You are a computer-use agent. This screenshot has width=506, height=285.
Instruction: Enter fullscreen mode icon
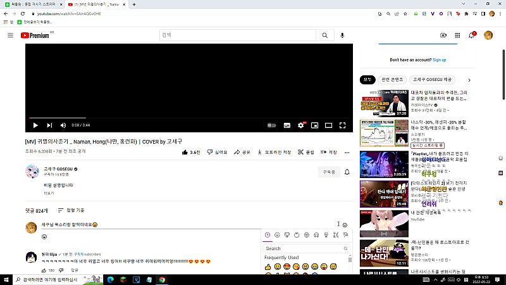point(342,125)
